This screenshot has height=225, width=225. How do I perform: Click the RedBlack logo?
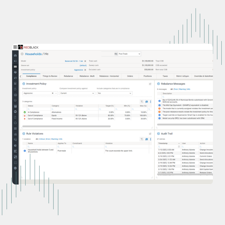[28, 47]
